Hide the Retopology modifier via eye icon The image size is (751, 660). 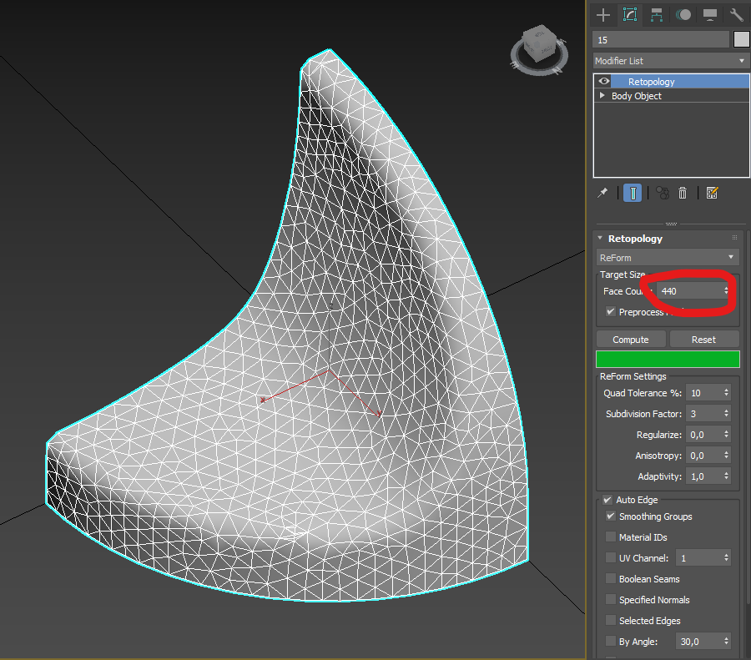pos(604,82)
